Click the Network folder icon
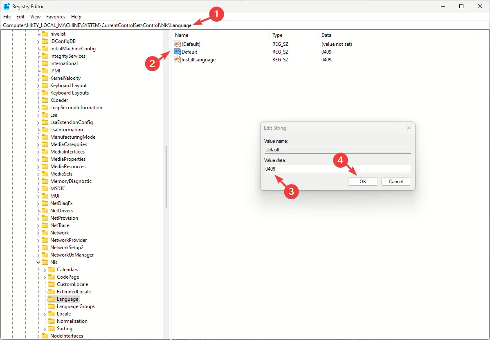Screen dimensions: 490x340 pyautogui.click(x=45, y=233)
